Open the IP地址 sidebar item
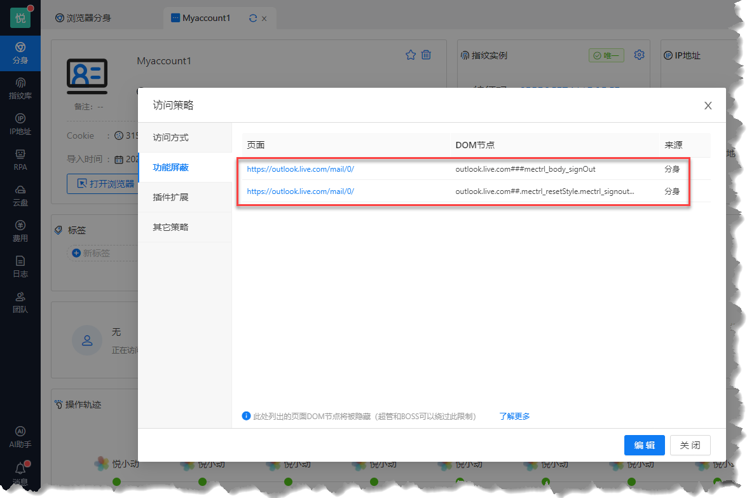Image resolution: width=747 pixels, height=498 pixels. (20, 125)
